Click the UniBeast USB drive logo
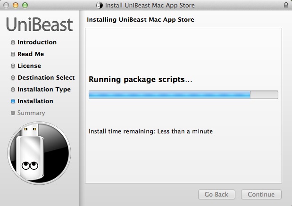Screen dimensions: 292x206 [39, 153]
